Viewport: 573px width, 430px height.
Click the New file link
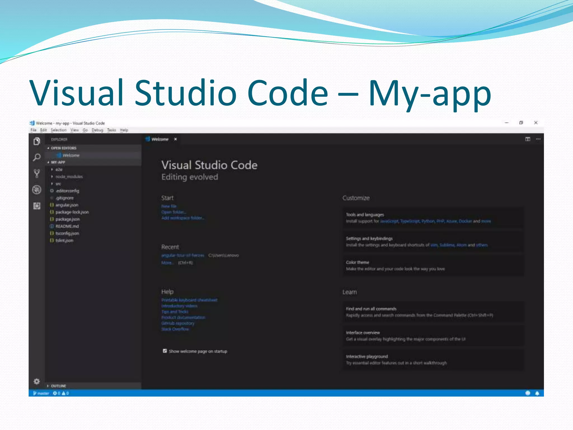point(169,206)
